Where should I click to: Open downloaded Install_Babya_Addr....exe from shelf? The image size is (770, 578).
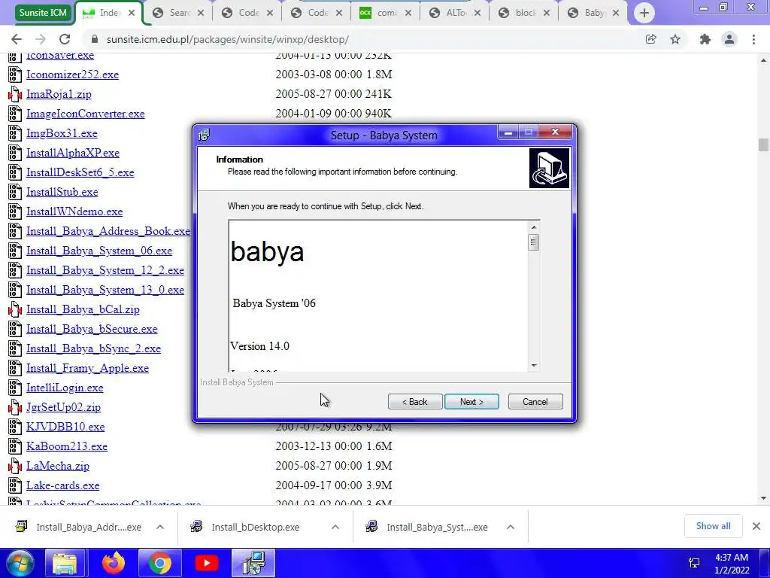[x=89, y=527]
